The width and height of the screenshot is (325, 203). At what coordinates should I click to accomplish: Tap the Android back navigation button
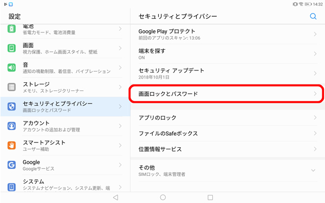[116, 197]
